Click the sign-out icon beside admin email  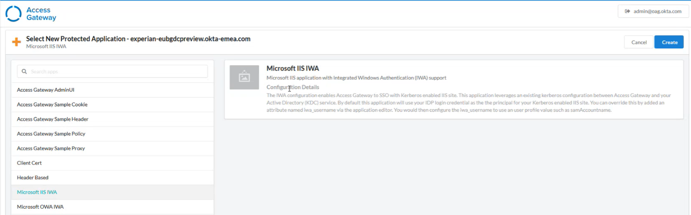click(627, 11)
